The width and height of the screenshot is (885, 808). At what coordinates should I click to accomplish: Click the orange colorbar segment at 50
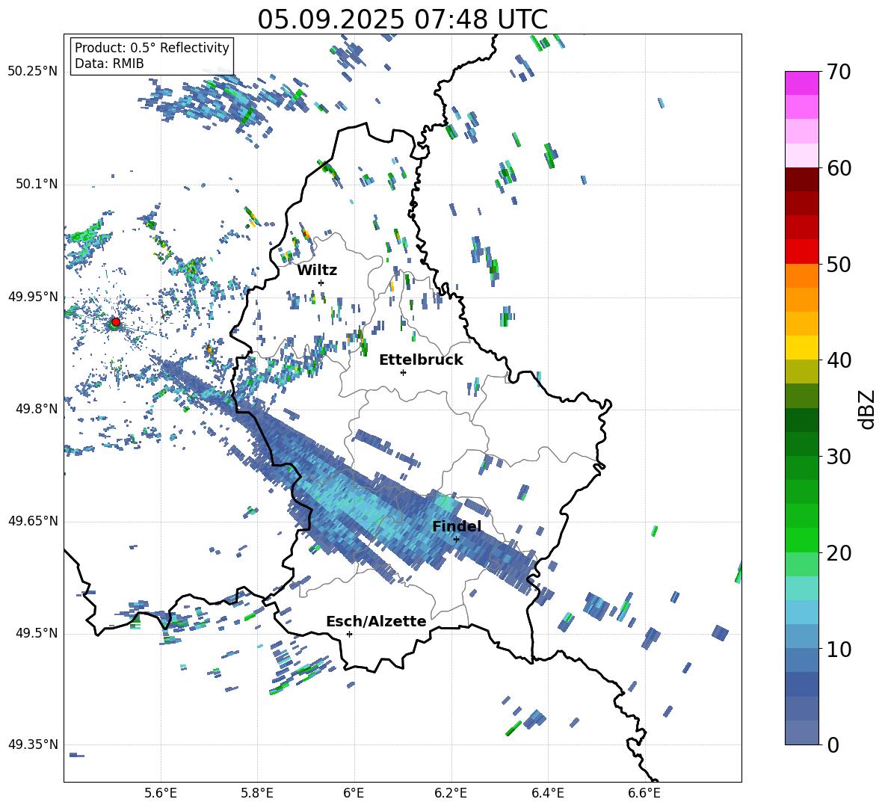[801, 275]
